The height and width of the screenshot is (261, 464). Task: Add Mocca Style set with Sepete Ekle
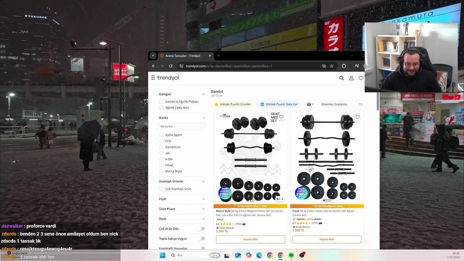pos(250,239)
